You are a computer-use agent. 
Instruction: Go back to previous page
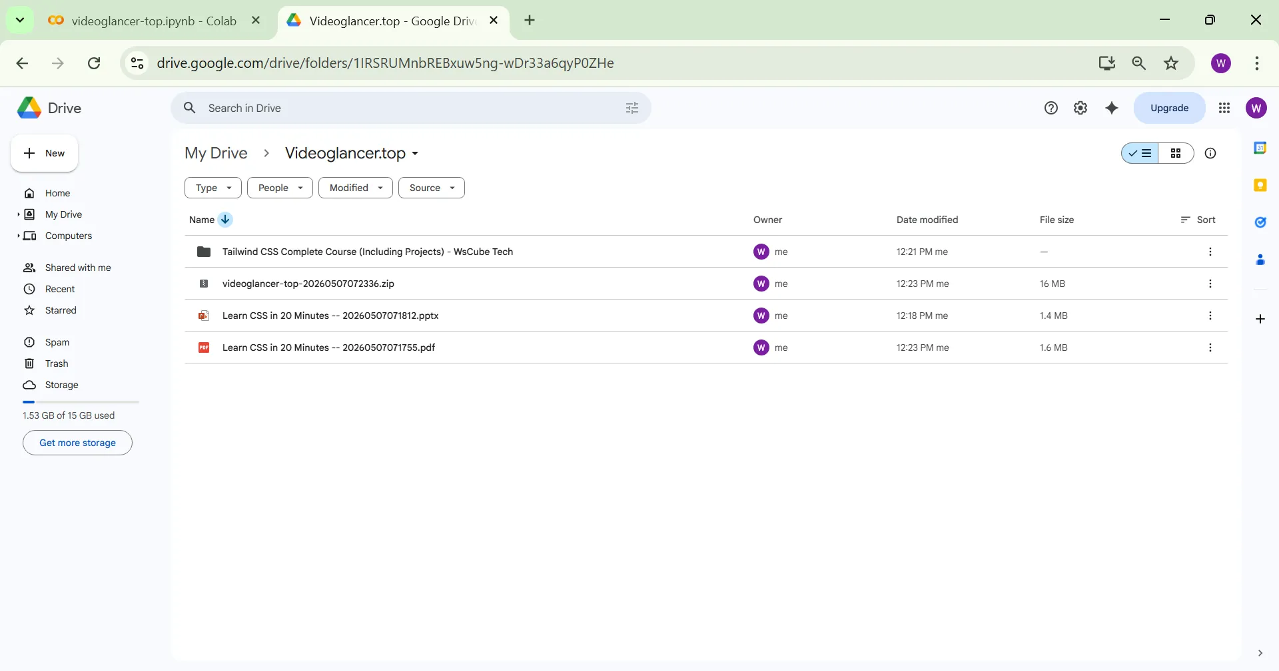click(22, 63)
